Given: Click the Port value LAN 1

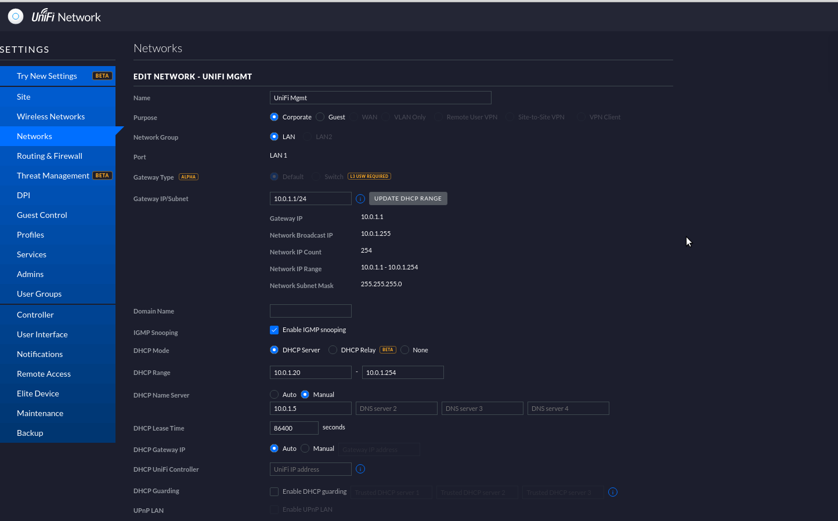Looking at the screenshot, I should [x=279, y=155].
